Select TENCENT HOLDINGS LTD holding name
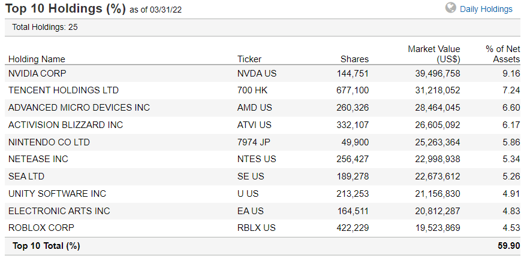The width and height of the screenshot is (527, 259). (x=64, y=90)
